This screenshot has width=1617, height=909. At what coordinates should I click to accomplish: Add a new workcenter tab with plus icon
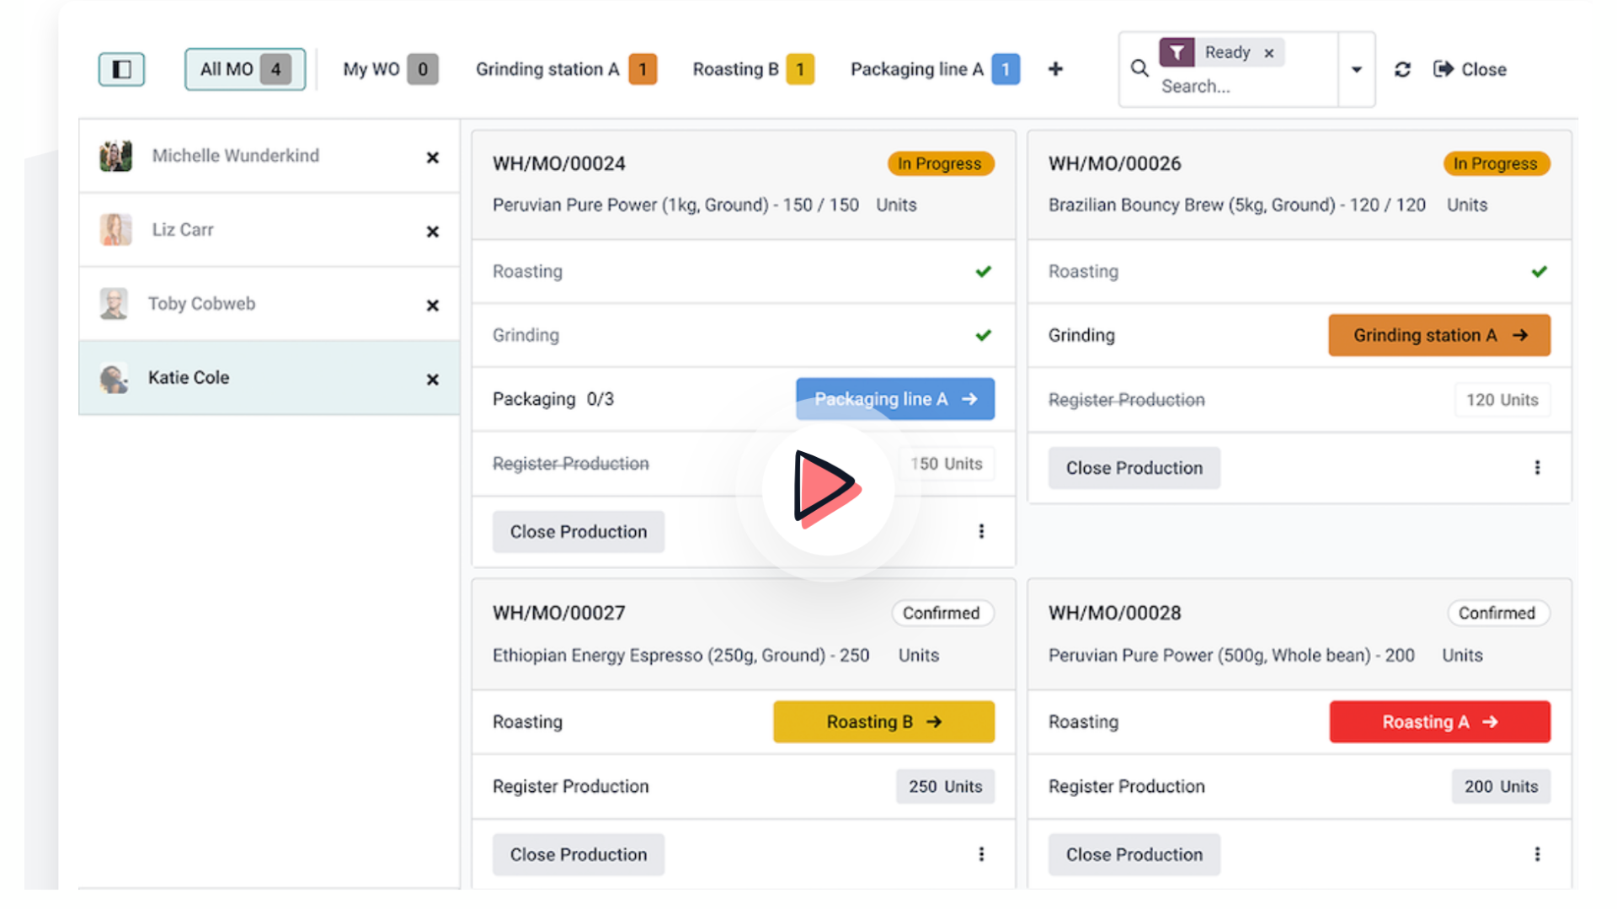pyautogui.click(x=1055, y=69)
